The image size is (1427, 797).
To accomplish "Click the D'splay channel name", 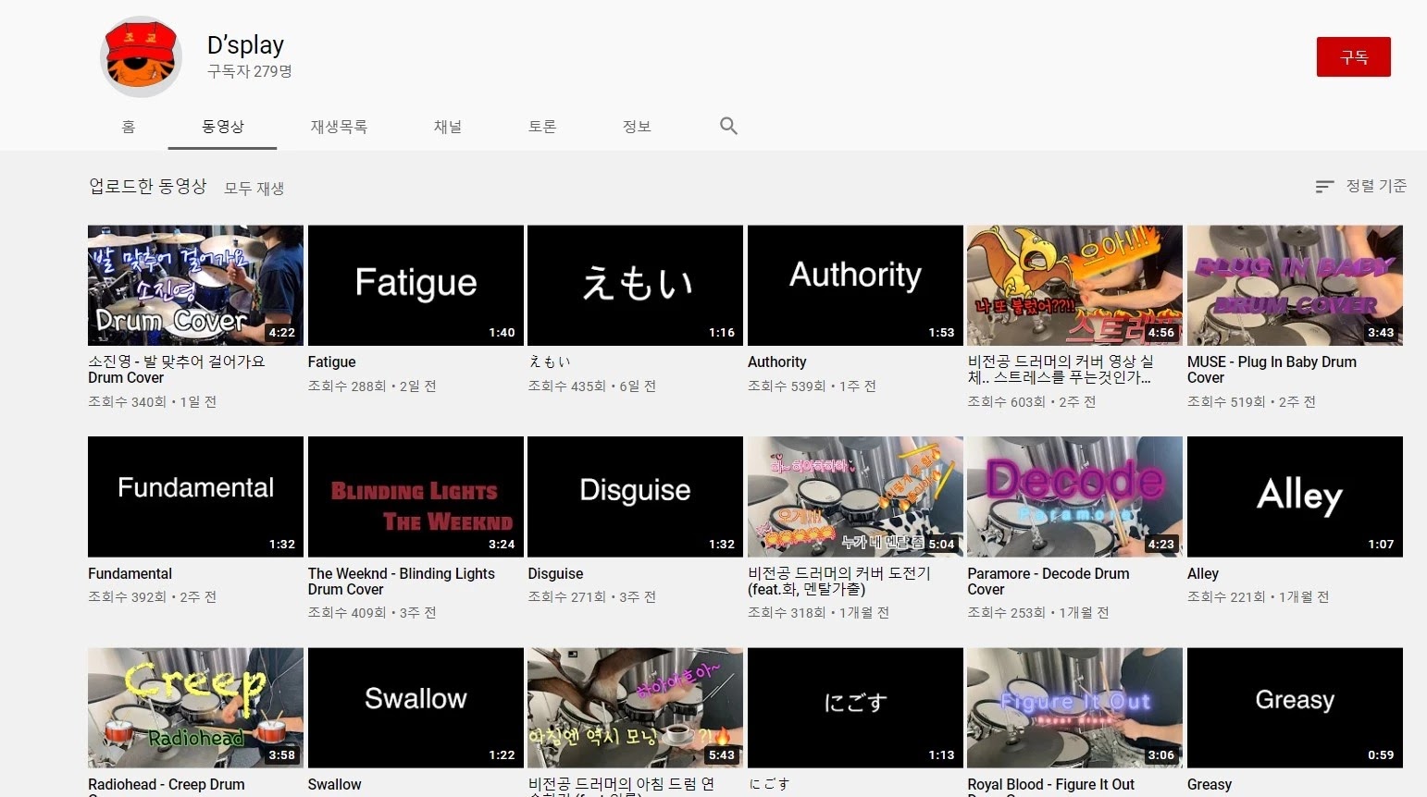I will 245,44.
